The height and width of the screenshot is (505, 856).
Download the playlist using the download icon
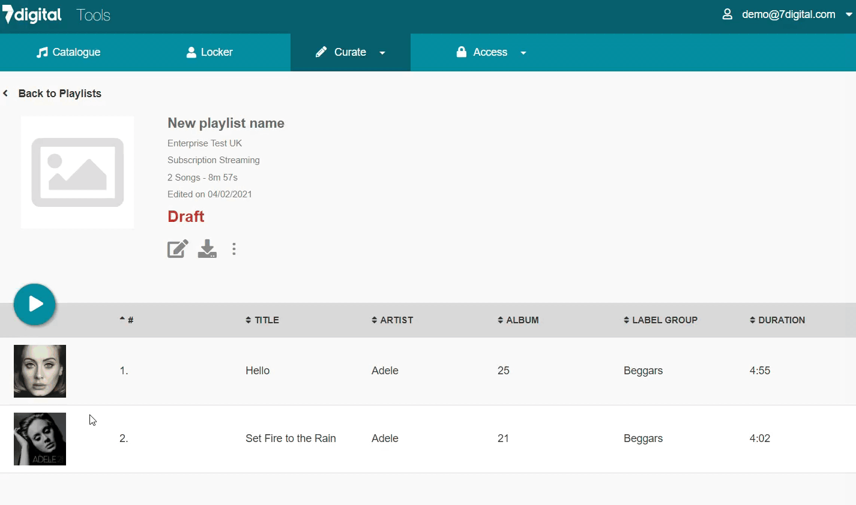click(x=207, y=249)
